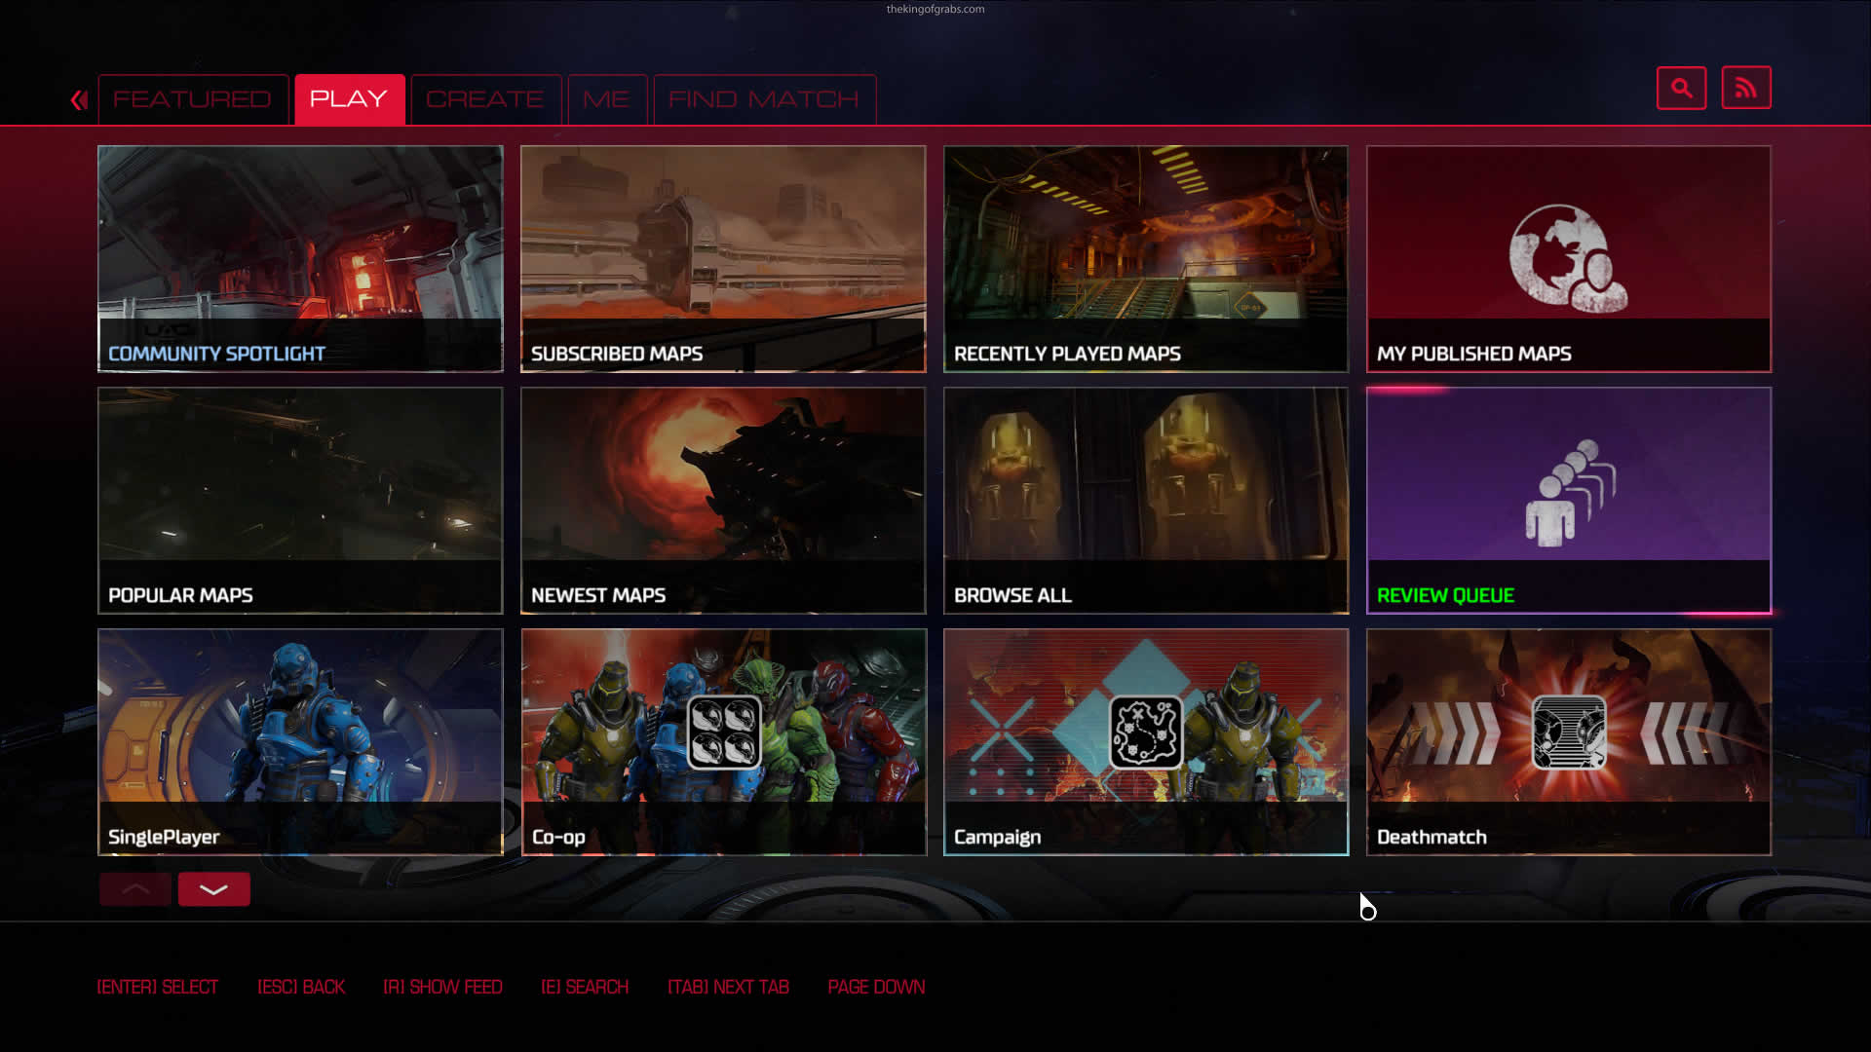
Task: Open the Newest Maps tile
Action: (723, 501)
